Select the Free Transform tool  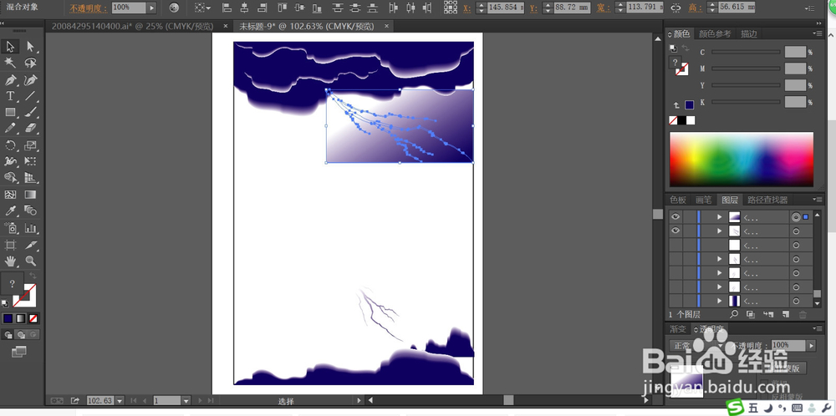(x=30, y=161)
